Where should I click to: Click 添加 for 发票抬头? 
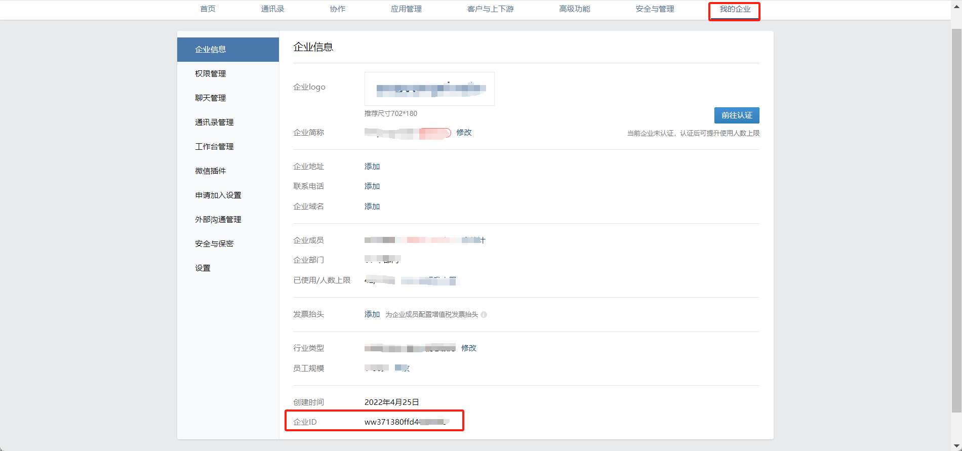point(372,314)
